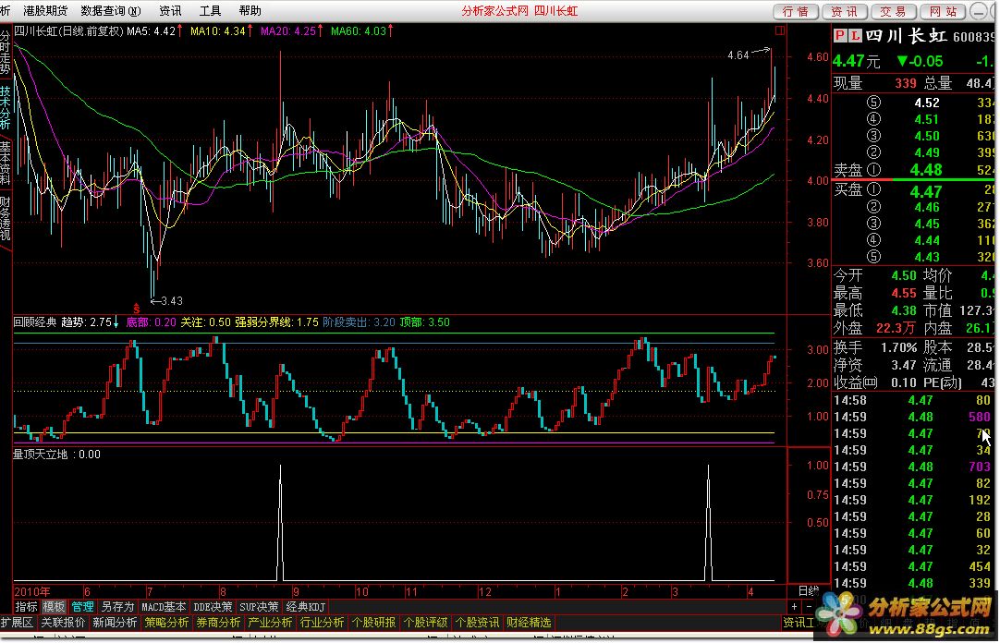This screenshot has width=1000, height=643.
Task: Open the 数据查询 menu
Action: pos(110,11)
